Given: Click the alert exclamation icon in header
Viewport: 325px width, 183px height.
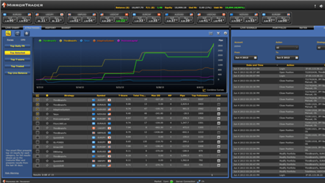Looking at the screenshot, I should tap(315, 6).
